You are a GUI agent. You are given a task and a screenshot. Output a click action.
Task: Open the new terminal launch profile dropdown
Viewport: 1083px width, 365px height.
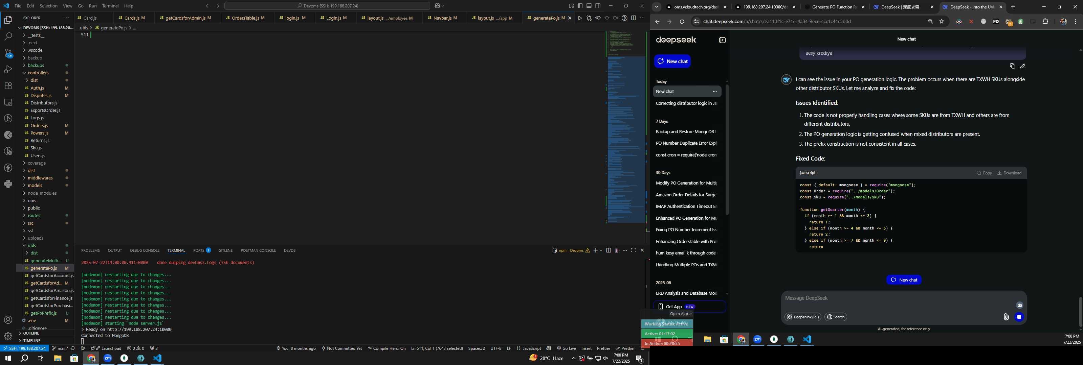coord(601,250)
